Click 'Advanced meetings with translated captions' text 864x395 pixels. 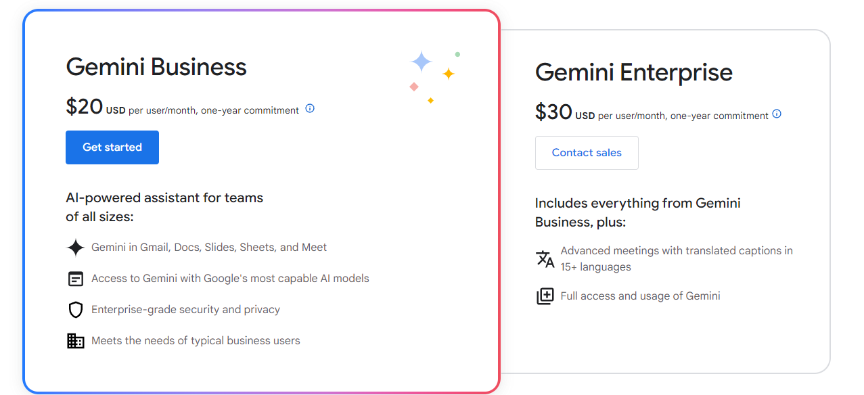pos(677,251)
